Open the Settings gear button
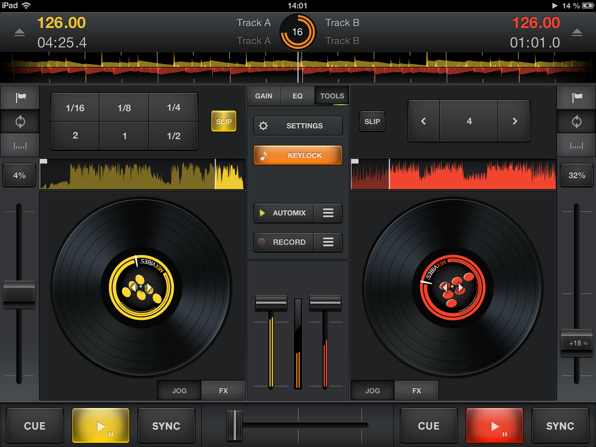This screenshot has height=447, width=596. click(298, 126)
